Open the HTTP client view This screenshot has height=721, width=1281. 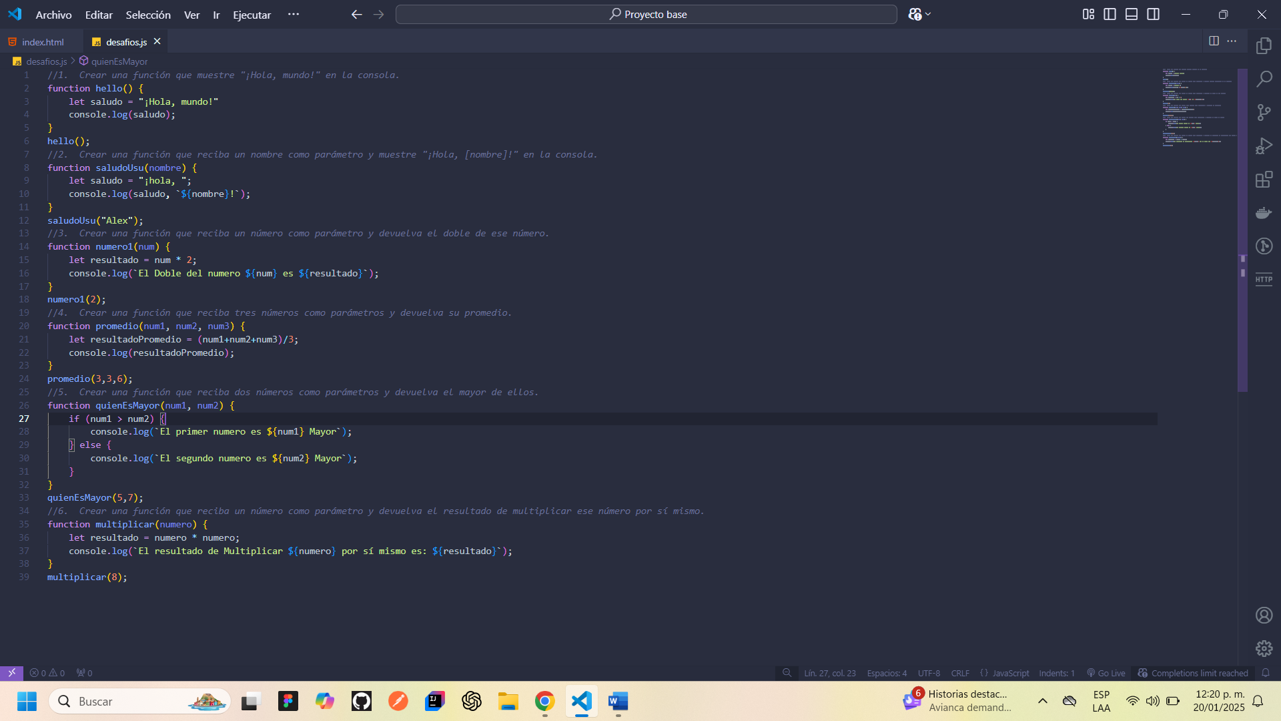coord(1264,280)
